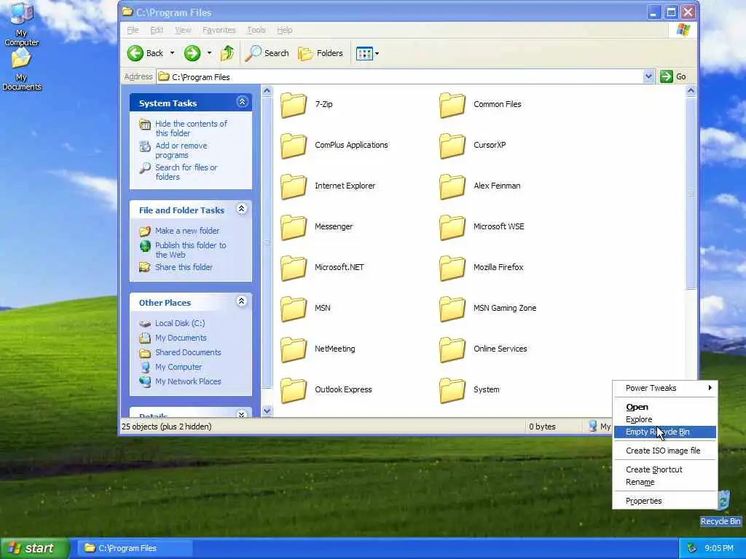The height and width of the screenshot is (559, 746).
Task: Choose Properties in the context menu
Action: click(664, 501)
